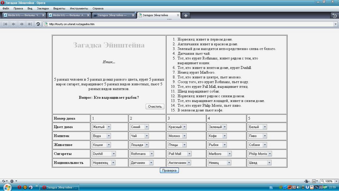Click the page icon in address bar
This screenshot has width=339, height=191.
pyautogui.click(x=46, y=24)
